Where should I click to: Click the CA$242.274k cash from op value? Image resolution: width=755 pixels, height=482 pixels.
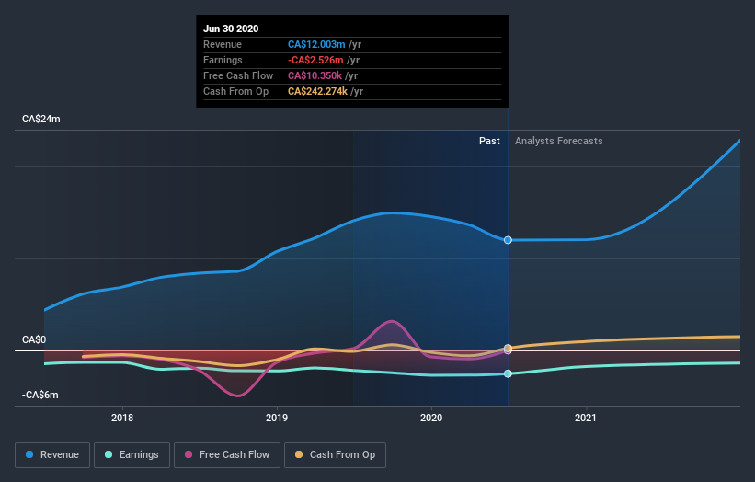[x=318, y=91]
